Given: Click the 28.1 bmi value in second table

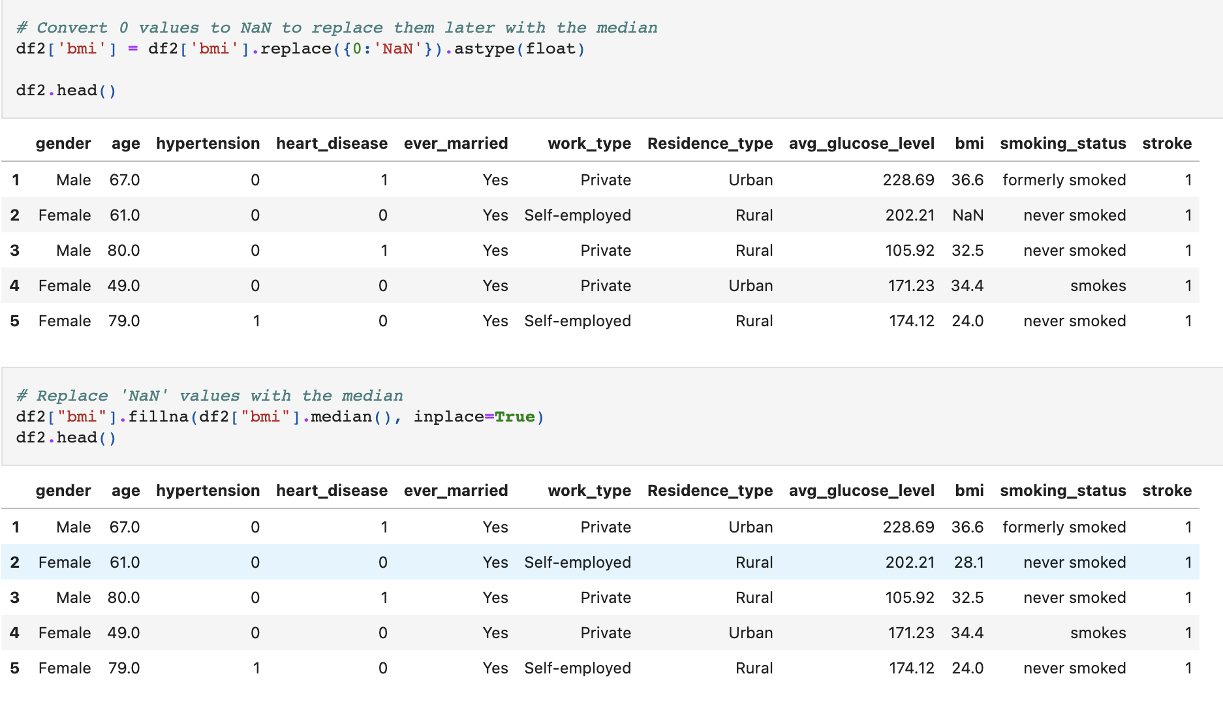Looking at the screenshot, I should coord(968,563).
